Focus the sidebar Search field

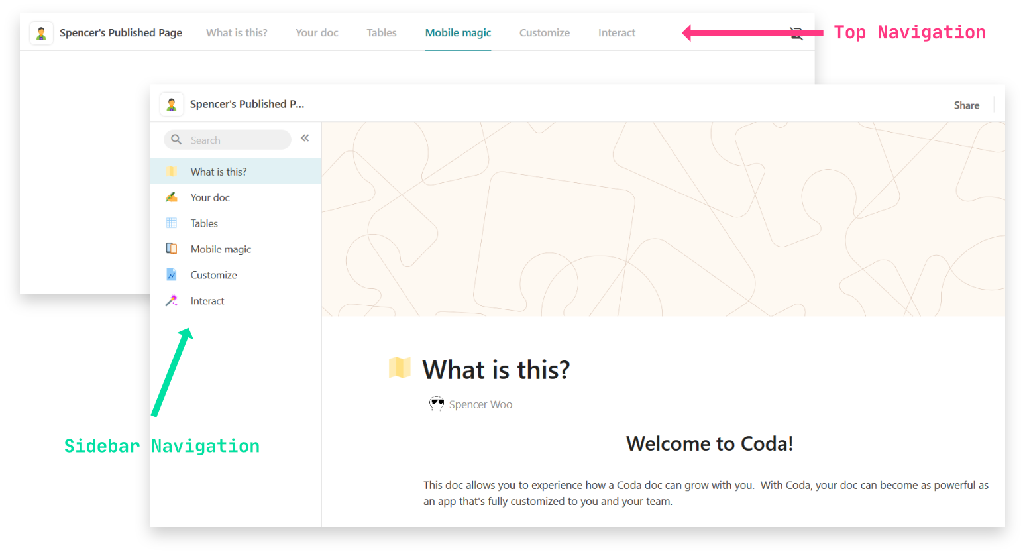227,140
